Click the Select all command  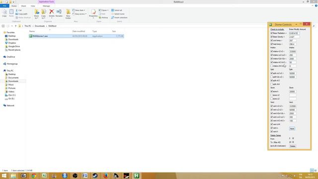tap(117, 10)
